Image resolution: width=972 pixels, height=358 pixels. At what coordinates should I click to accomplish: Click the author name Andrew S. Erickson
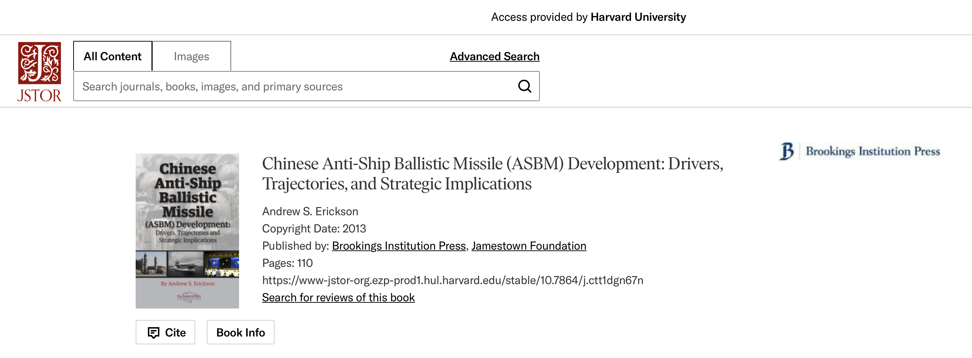point(310,211)
